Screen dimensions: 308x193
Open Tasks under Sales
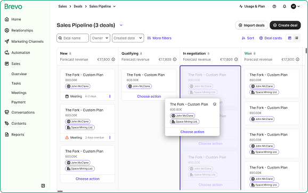click(x=16, y=83)
